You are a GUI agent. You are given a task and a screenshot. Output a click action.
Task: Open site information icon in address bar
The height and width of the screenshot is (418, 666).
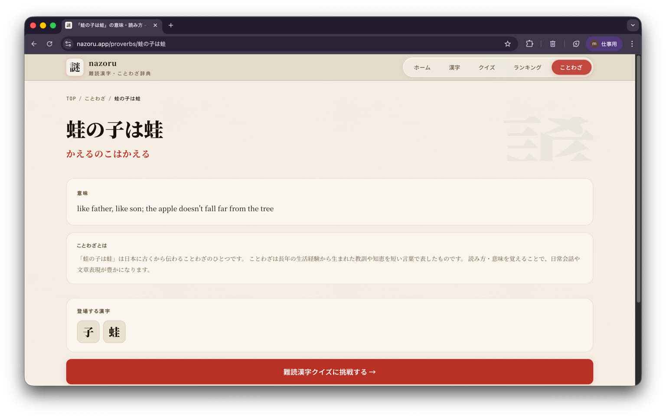pos(68,44)
